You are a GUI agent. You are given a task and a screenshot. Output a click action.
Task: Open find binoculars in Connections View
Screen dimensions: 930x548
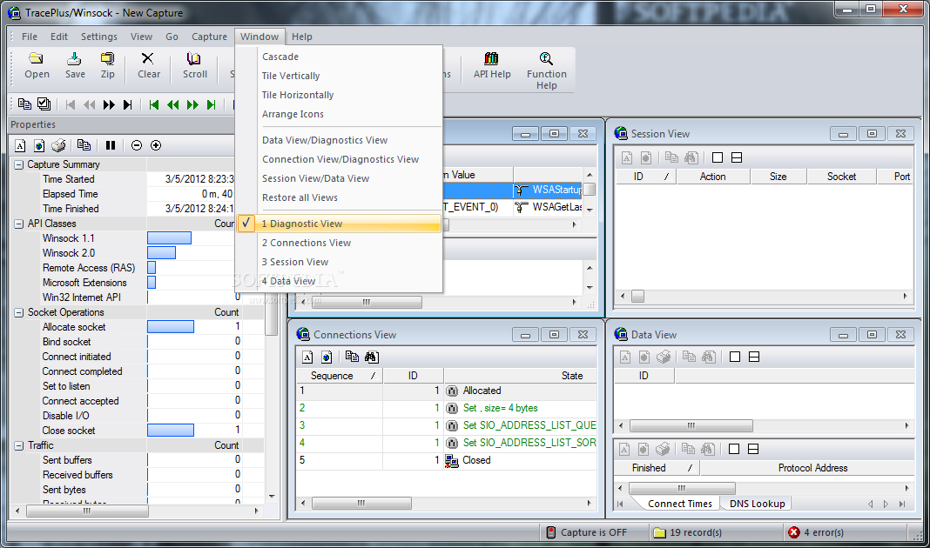(371, 357)
